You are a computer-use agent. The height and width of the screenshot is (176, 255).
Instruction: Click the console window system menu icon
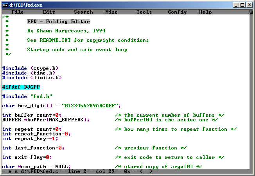point(5,5)
